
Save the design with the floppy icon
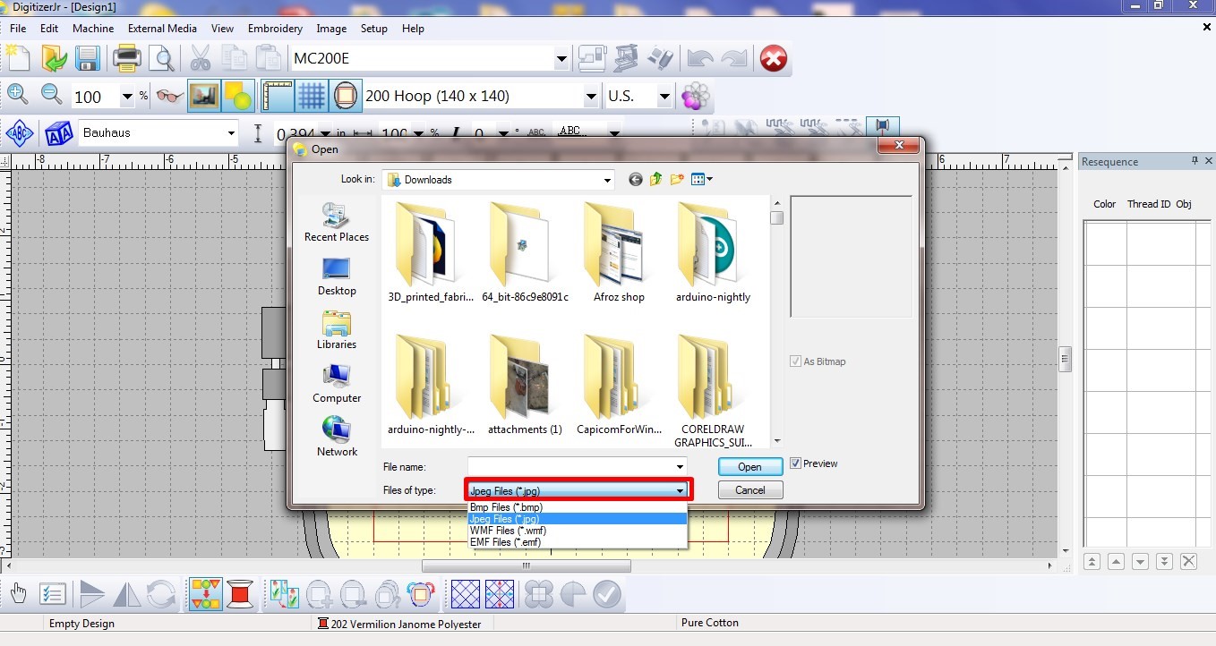coord(87,59)
